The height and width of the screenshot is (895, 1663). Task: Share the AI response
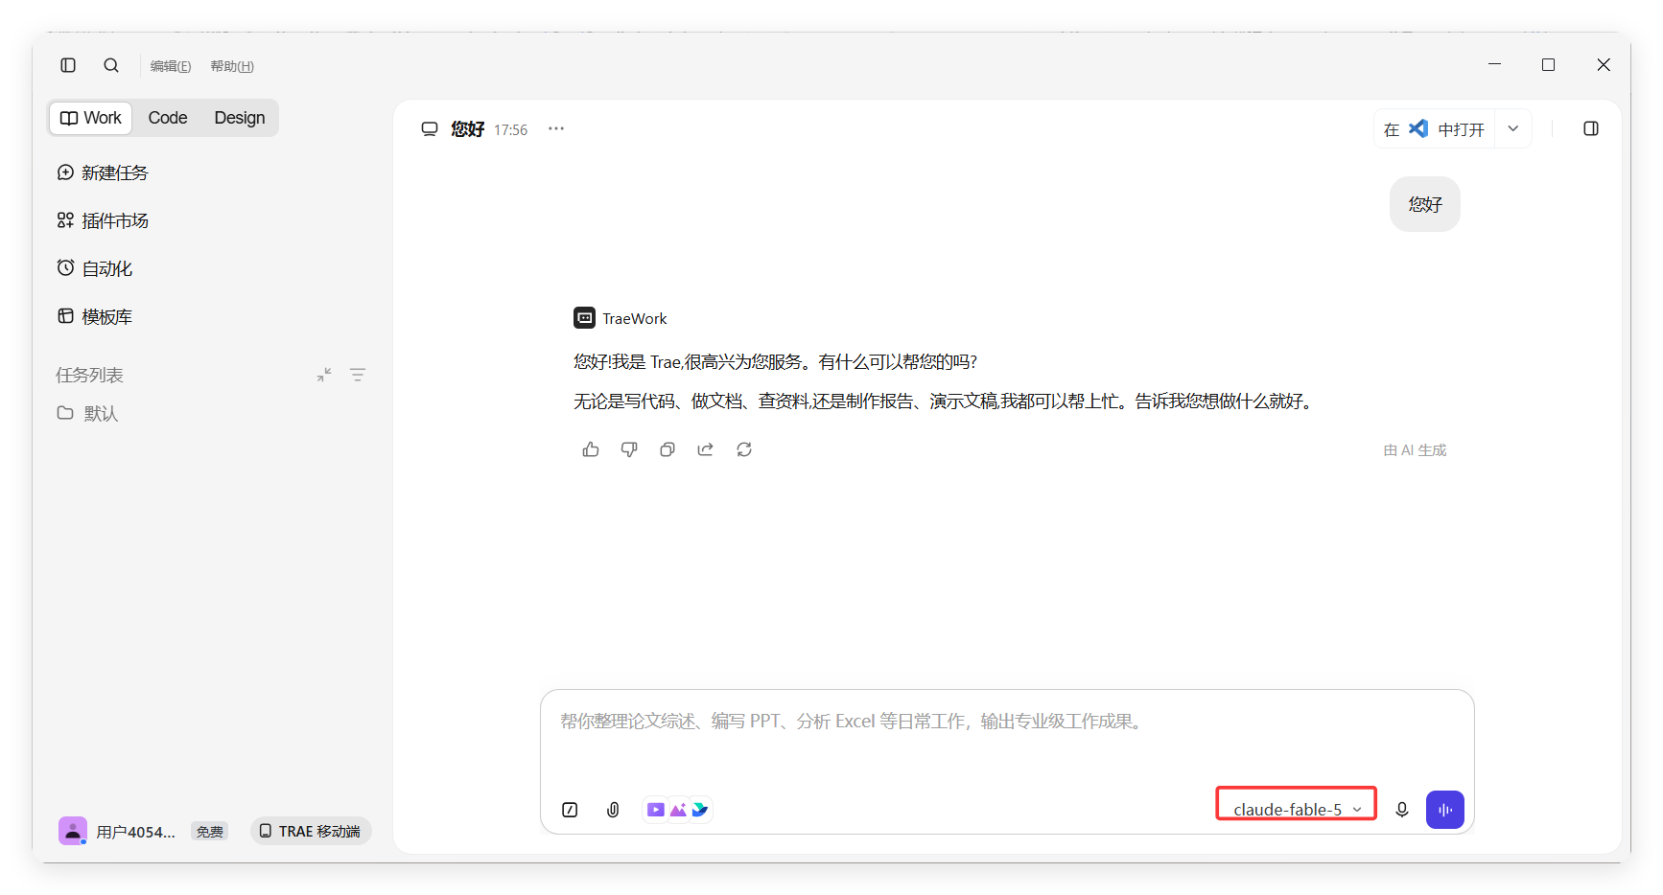(x=706, y=449)
